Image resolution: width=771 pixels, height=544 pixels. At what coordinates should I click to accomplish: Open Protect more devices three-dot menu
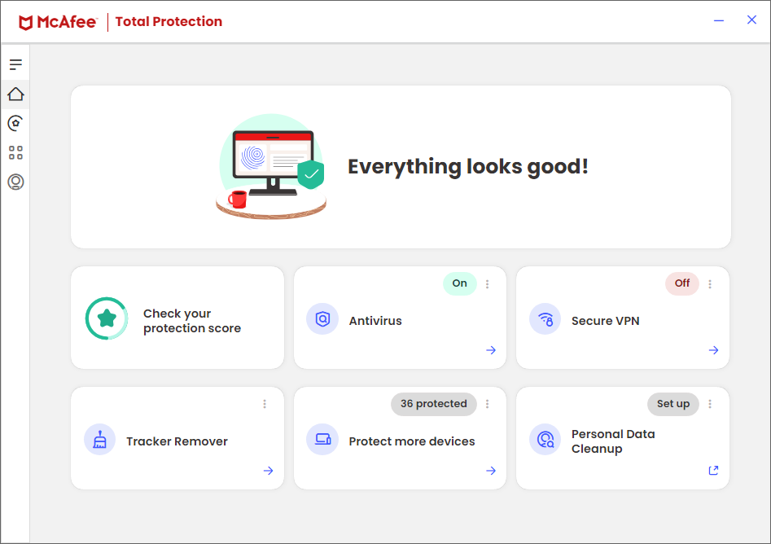(488, 404)
